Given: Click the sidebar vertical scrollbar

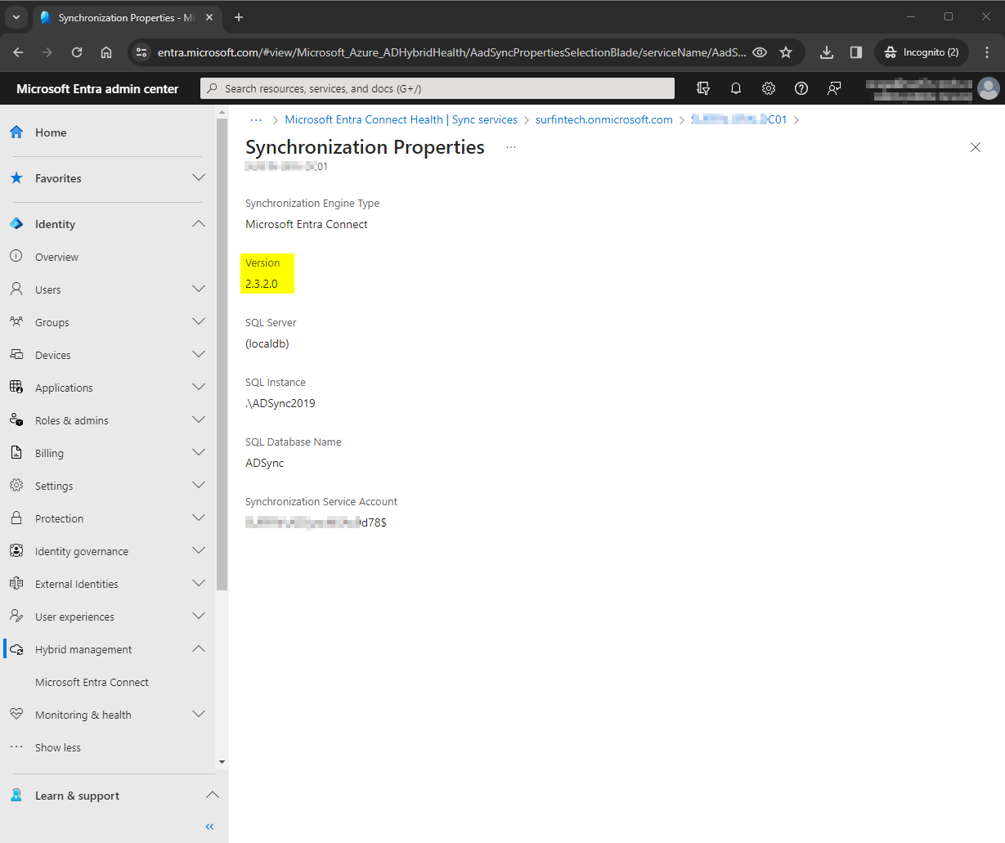Looking at the screenshot, I should pyautogui.click(x=222, y=355).
